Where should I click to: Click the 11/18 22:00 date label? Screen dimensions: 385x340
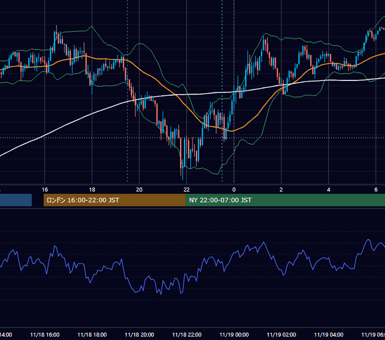187,335
